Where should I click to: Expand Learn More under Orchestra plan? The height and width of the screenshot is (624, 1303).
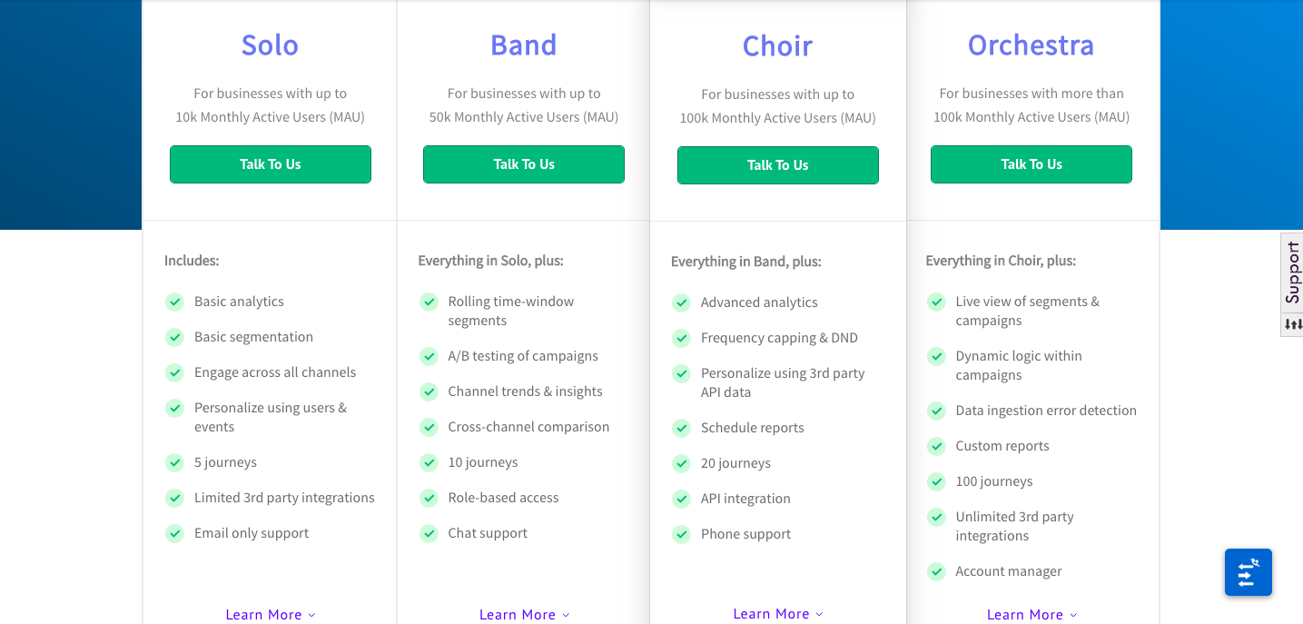1032,615
